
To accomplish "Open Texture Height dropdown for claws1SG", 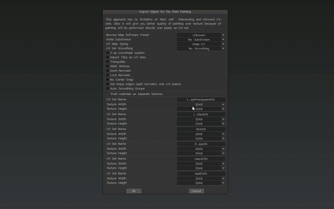I will (x=201, y=168).
